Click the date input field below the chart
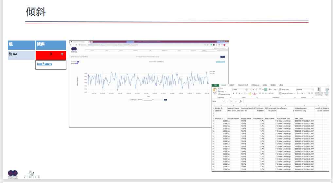Image resolution: width=333 pixels, height=183 pixels. point(148,100)
